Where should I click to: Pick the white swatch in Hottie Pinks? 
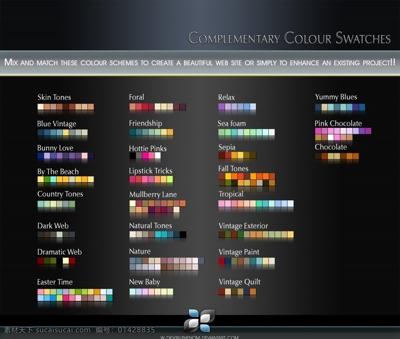158,156
